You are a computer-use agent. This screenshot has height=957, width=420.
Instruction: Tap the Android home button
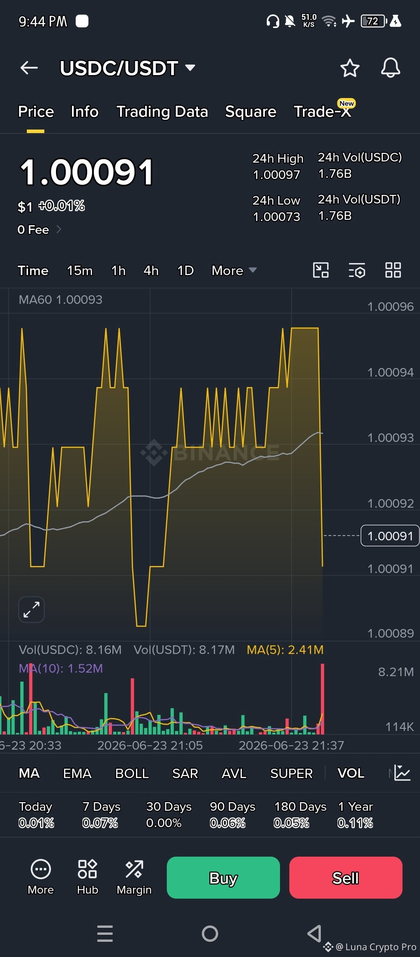pyautogui.click(x=210, y=933)
